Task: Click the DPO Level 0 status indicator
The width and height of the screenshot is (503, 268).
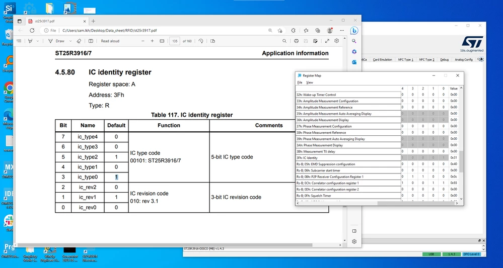Action: click(x=471, y=254)
